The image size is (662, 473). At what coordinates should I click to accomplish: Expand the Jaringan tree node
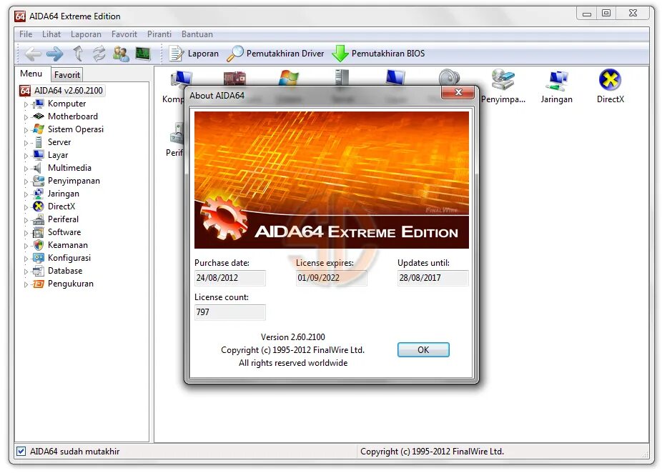(26, 194)
